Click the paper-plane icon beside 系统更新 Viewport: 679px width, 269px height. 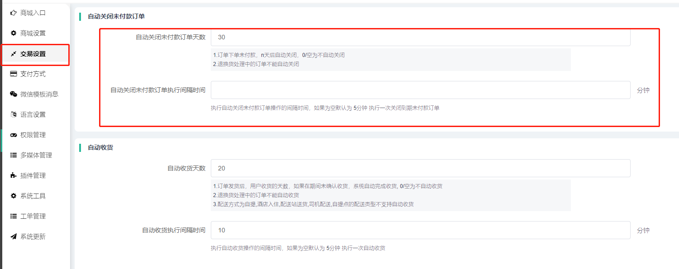(14, 236)
